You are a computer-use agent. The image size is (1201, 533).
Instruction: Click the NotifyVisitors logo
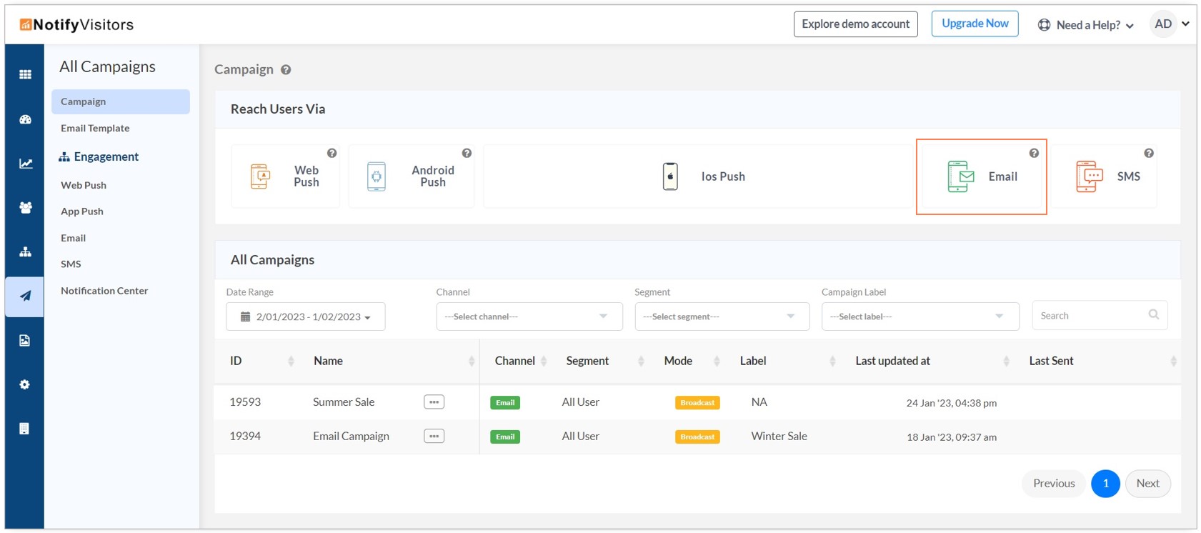[76, 25]
